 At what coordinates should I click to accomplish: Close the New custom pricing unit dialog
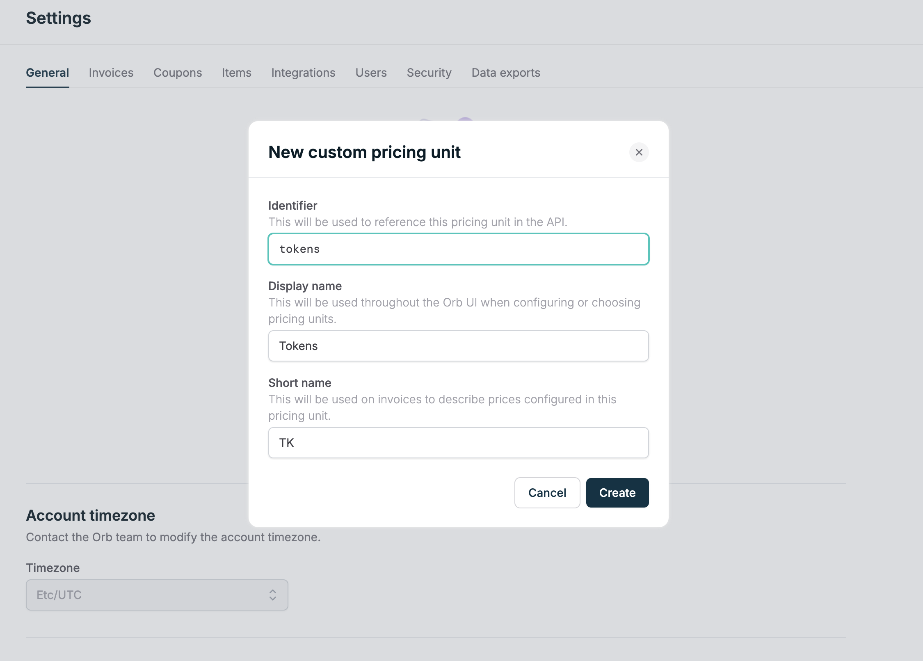click(x=639, y=152)
